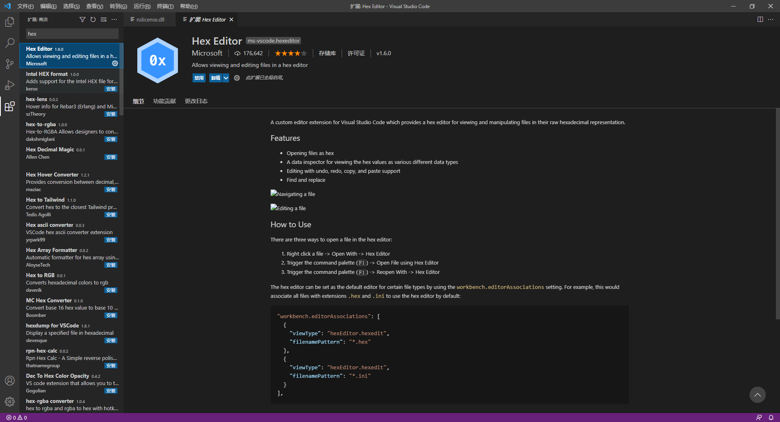Open Source Control view in activity bar

click(10, 64)
